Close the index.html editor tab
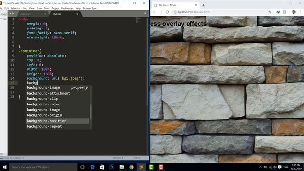Screen dimensions: 304x171 [45, 14]
